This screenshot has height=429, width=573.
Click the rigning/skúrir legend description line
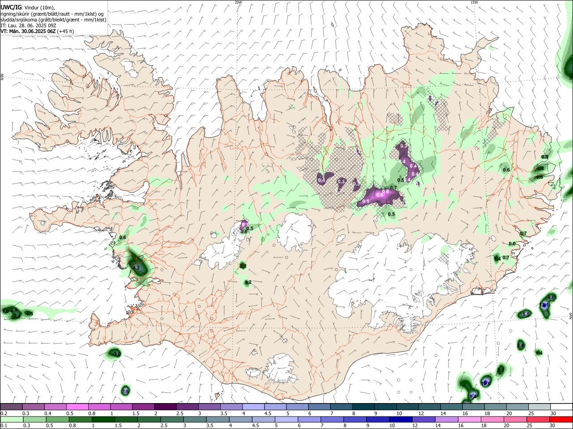[x=52, y=14]
